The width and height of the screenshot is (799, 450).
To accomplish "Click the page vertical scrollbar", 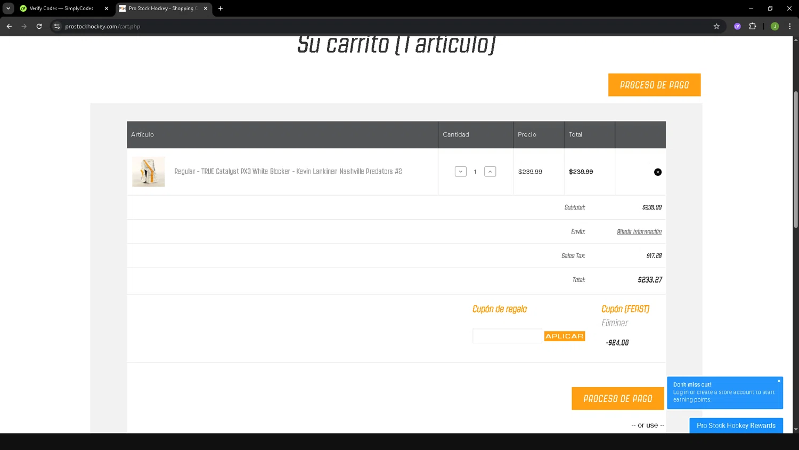I will [796, 159].
